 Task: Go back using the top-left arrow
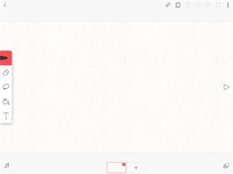(5, 5)
